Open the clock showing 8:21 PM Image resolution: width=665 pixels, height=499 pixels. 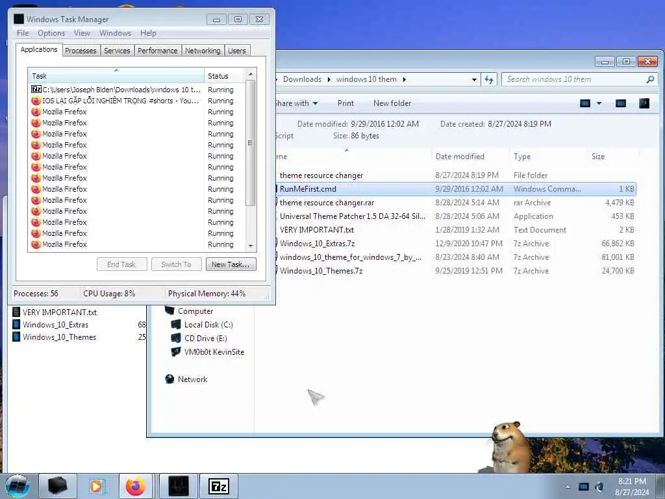coord(631,487)
